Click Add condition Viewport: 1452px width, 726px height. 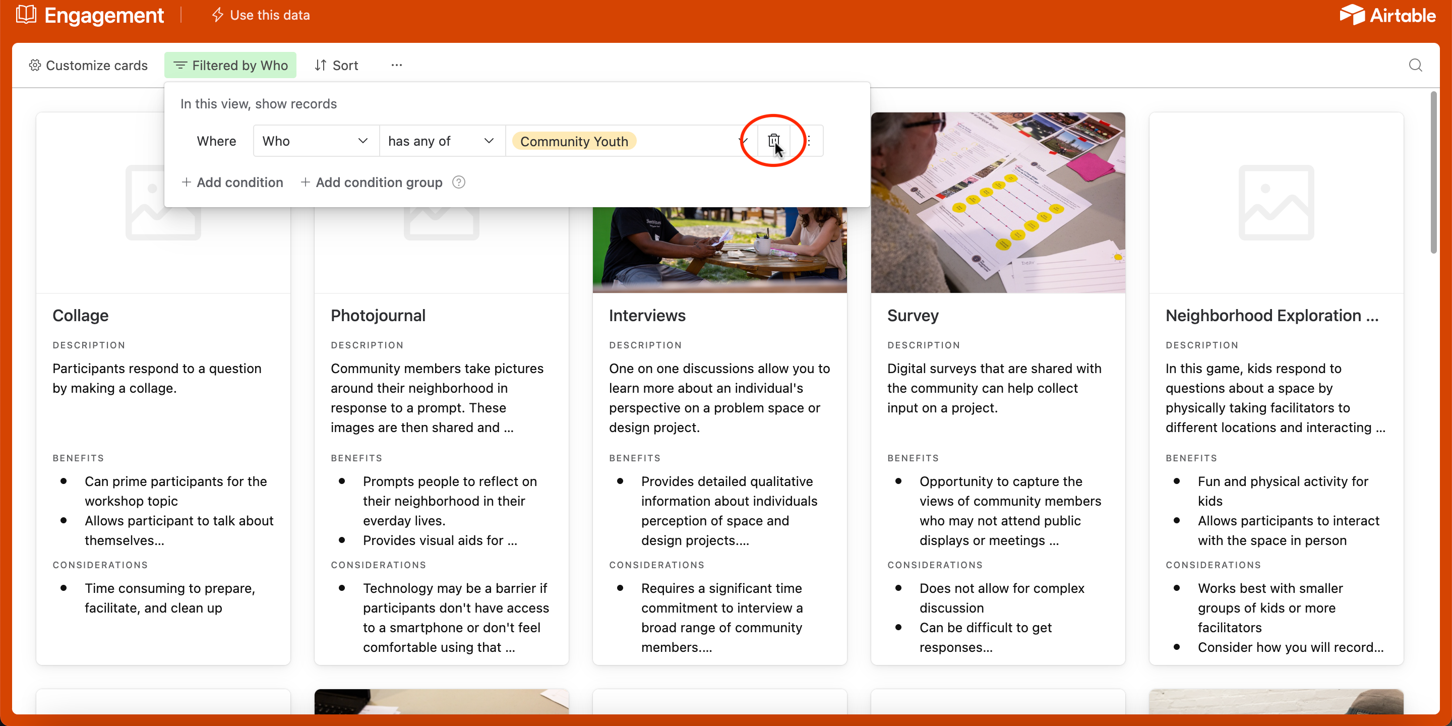pos(232,182)
